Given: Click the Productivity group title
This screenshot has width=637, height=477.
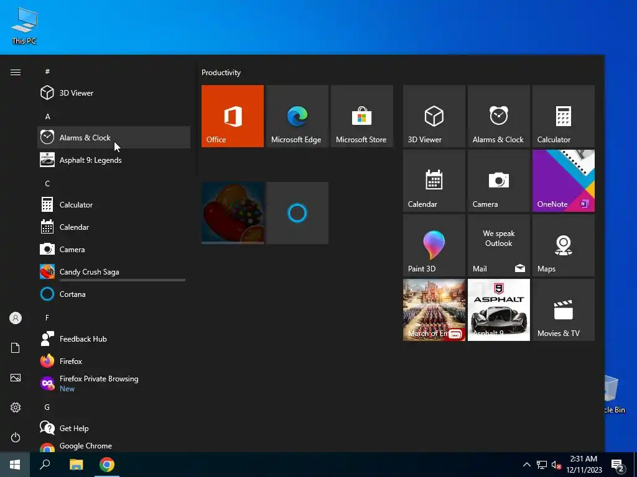Looking at the screenshot, I should click(x=221, y=73).
